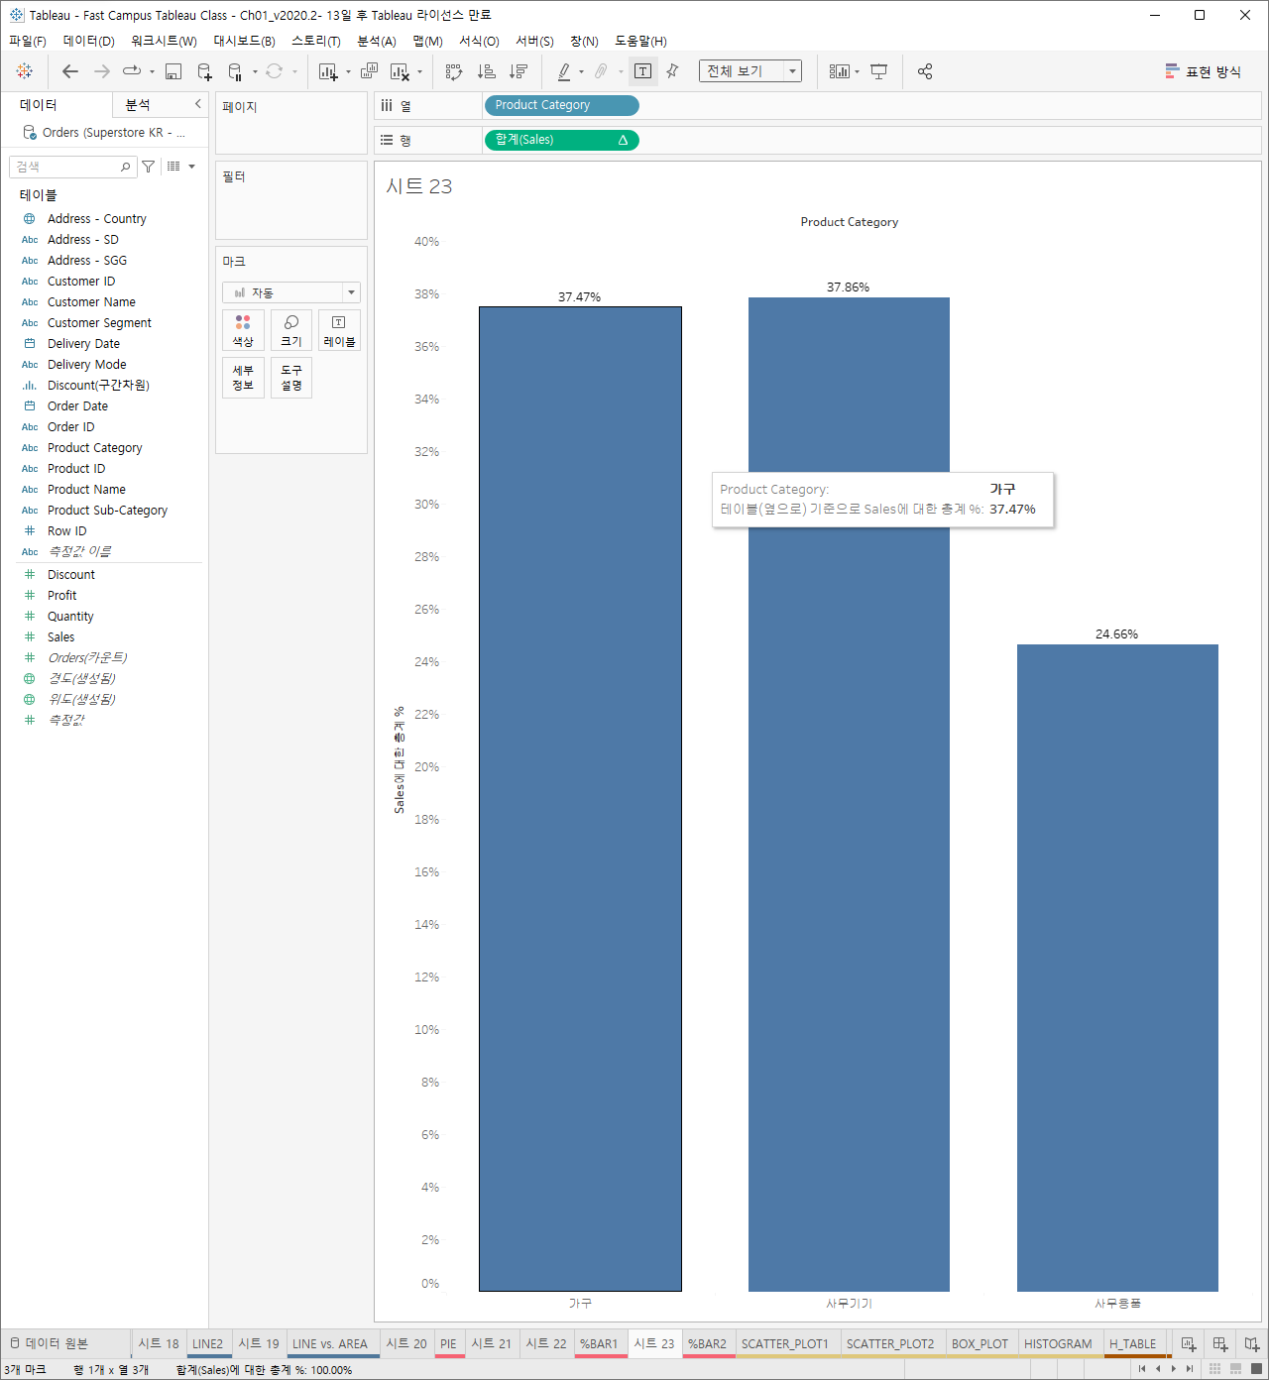The width and height of the screenshot is (1269, 1380).
Task: Switch to the 분석 analytics pane tab
Action: pos(138,105)
